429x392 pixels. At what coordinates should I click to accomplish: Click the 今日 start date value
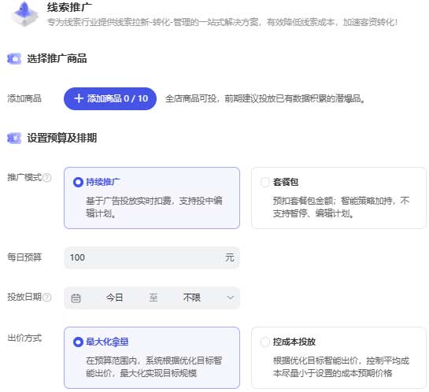coord(114,298)
